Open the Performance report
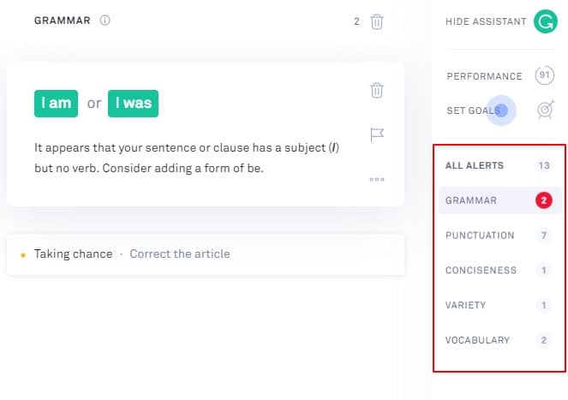Viewport: 568px width, 400px height. tap(484, 76)
